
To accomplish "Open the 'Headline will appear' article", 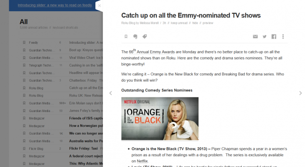I will (x=86, y=73).
